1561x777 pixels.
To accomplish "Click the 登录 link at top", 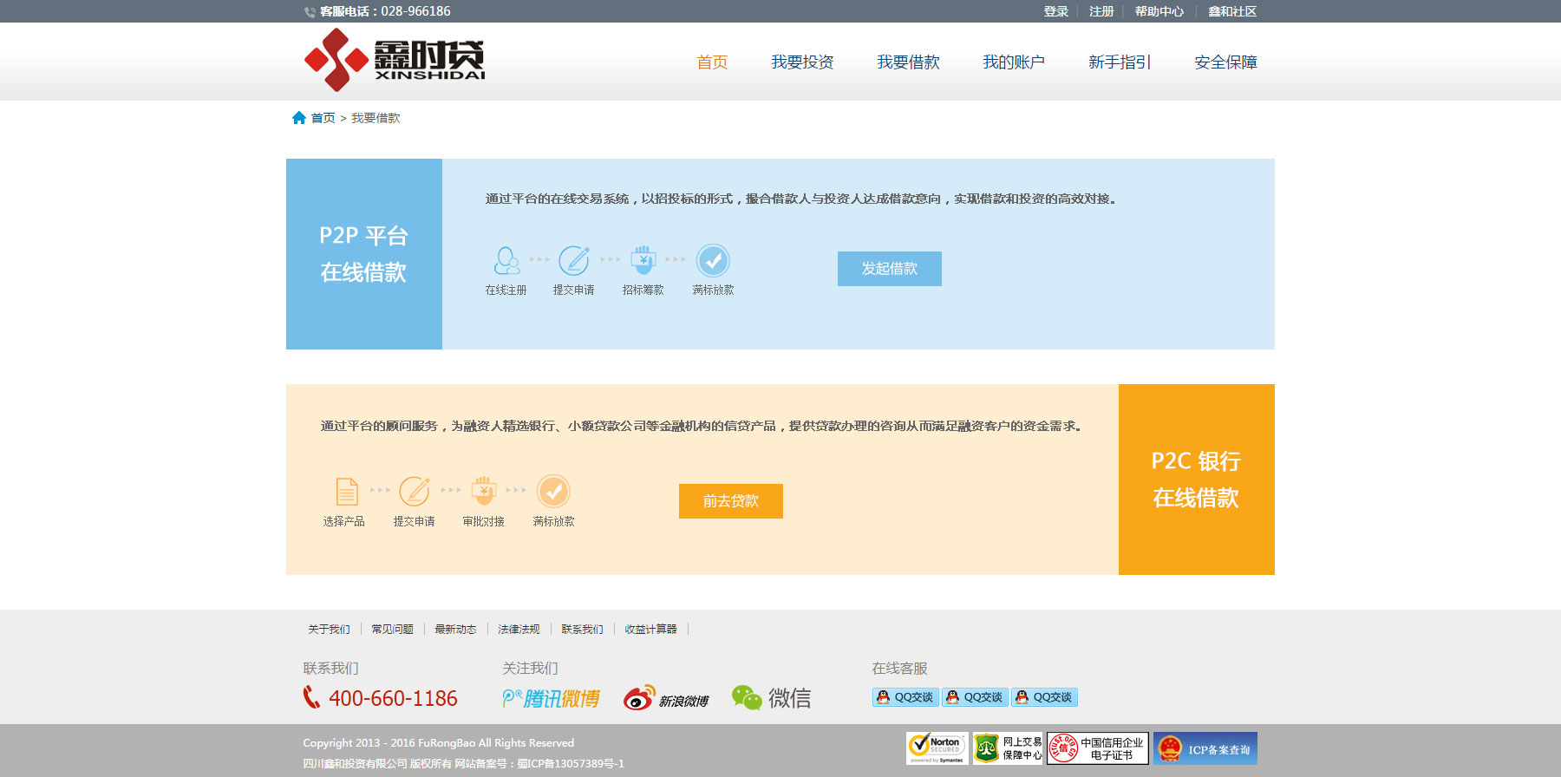I will click(1055, 11).
